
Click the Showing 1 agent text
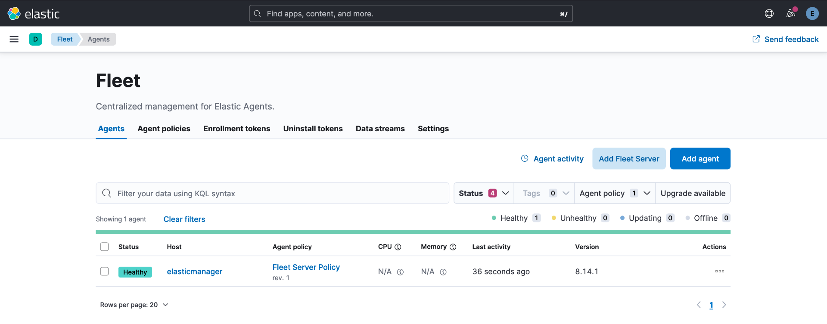pyautogui.click(x=121, y=219)
